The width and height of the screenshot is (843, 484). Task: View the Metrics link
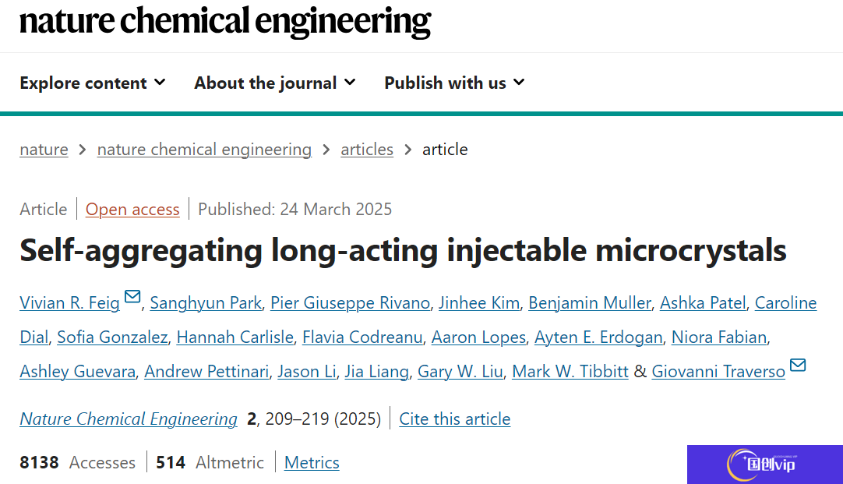[312, 462]
